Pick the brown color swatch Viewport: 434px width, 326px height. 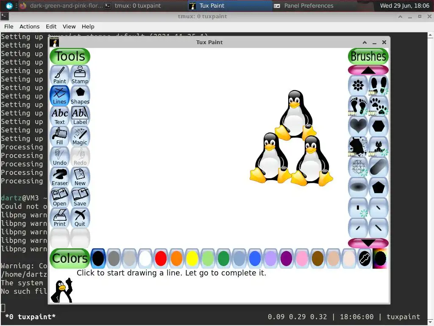[317, 259]
